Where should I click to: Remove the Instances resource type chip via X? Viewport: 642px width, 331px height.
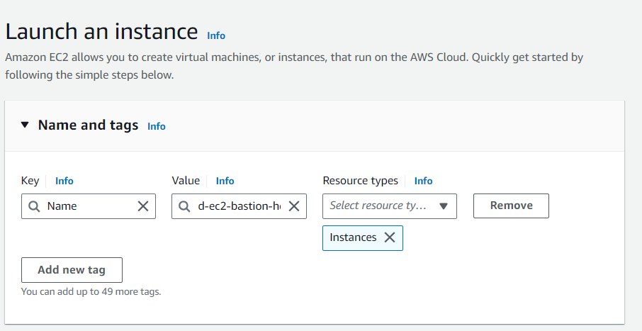[x=389, y=237]
